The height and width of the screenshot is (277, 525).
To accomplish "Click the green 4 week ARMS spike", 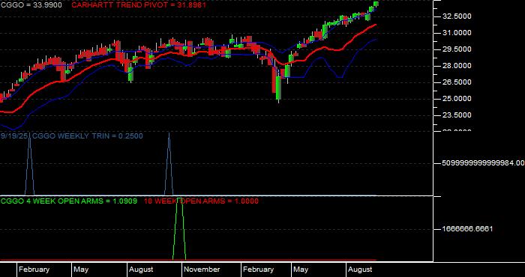I will pyautogui.click(x=179, y=229).
